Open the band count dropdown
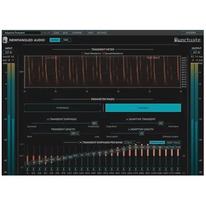Image resolution: width=206 pixels, height=206 pixels. [129, 142]
